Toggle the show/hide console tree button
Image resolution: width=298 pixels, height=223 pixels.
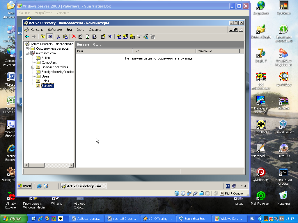pos(50,37)
